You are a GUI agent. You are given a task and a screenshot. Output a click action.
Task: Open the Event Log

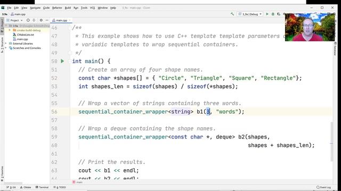(x=324, y=187)
